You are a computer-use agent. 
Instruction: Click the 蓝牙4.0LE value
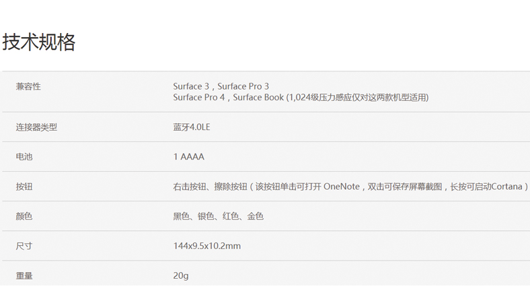(192, 127)
